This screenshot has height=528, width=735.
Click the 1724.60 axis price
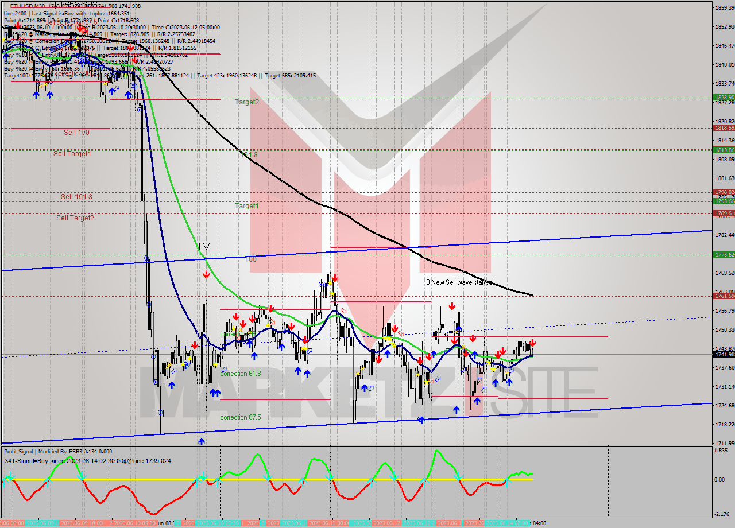[724, 405]
